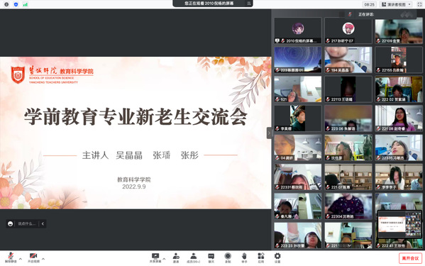Viewport: 425px width, 266px height.
Task: Open the audio options arrow beside the microphone
Action: [x=21, y=259]
